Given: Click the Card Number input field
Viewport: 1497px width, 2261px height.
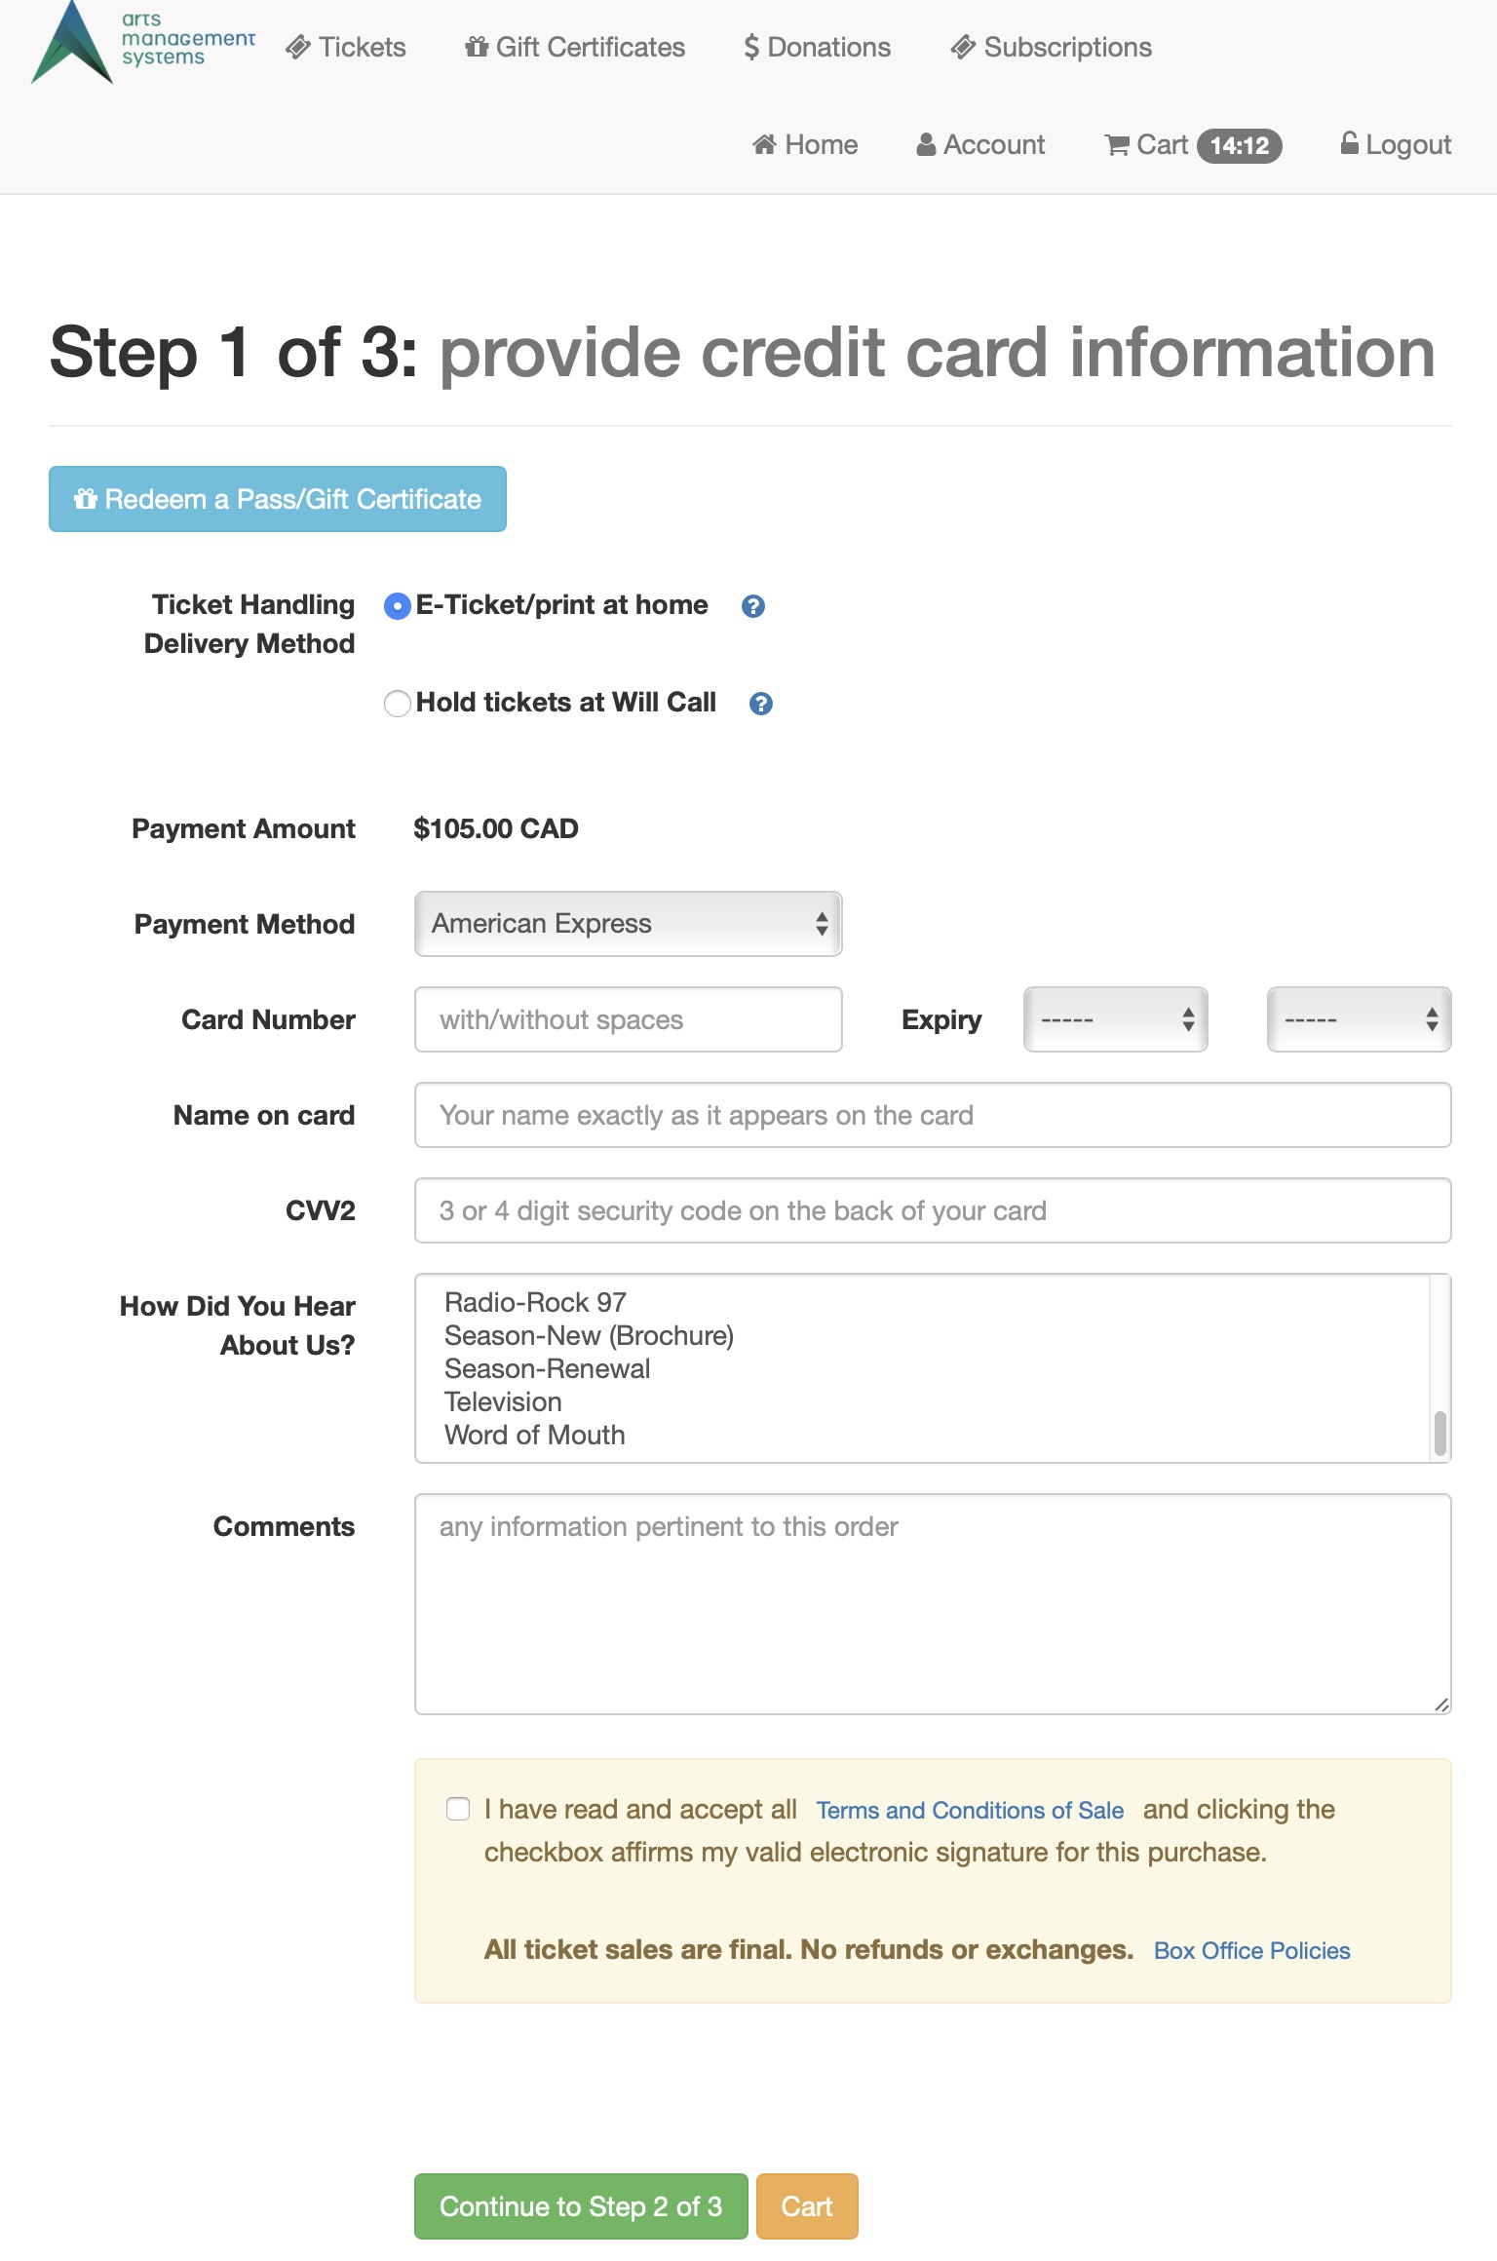Looking at the screenshot, I should (x=629, y=1019).
